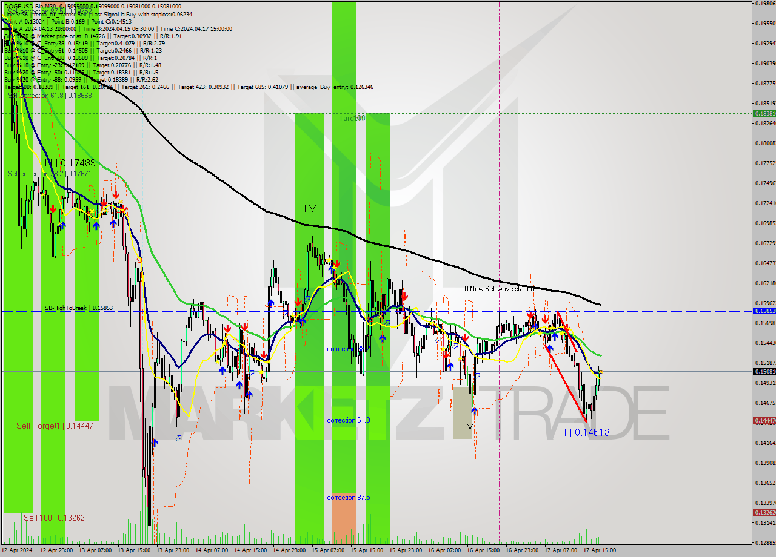The image size is (776, 557).
Task: Click the '15 Apr 07:00' time label
Action: pyautogui.click(x=328, y=550)
